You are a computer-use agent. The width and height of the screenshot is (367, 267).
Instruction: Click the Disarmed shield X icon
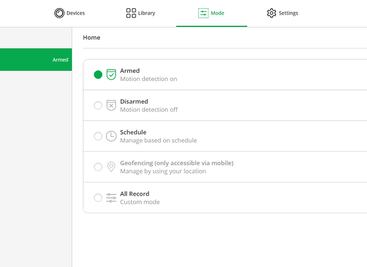click(111, 105)
